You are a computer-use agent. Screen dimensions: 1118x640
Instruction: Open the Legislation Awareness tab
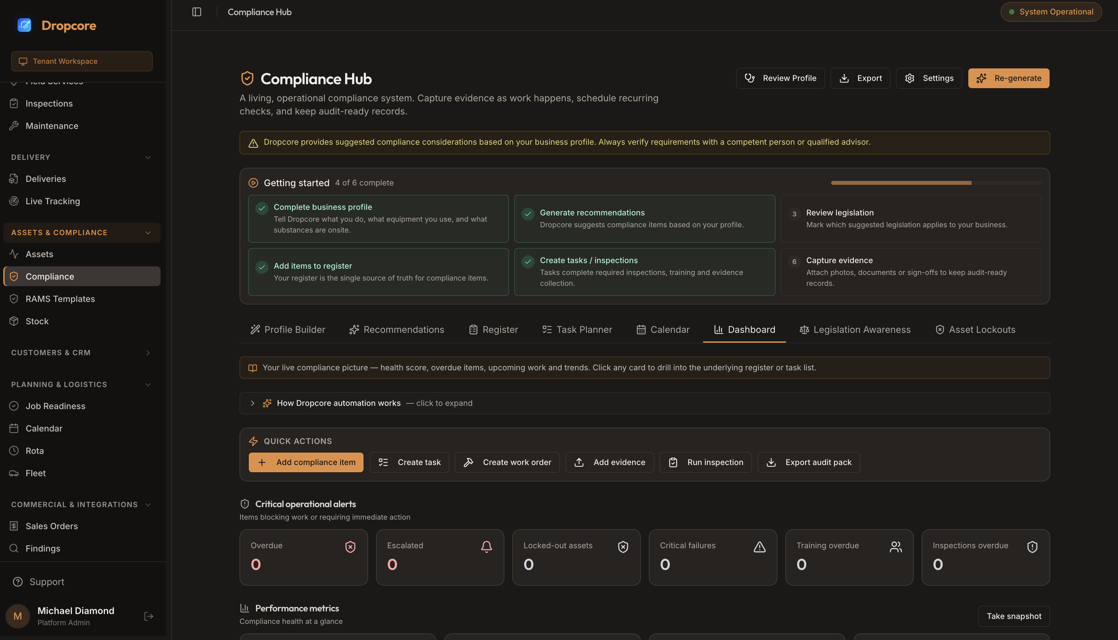855,330
